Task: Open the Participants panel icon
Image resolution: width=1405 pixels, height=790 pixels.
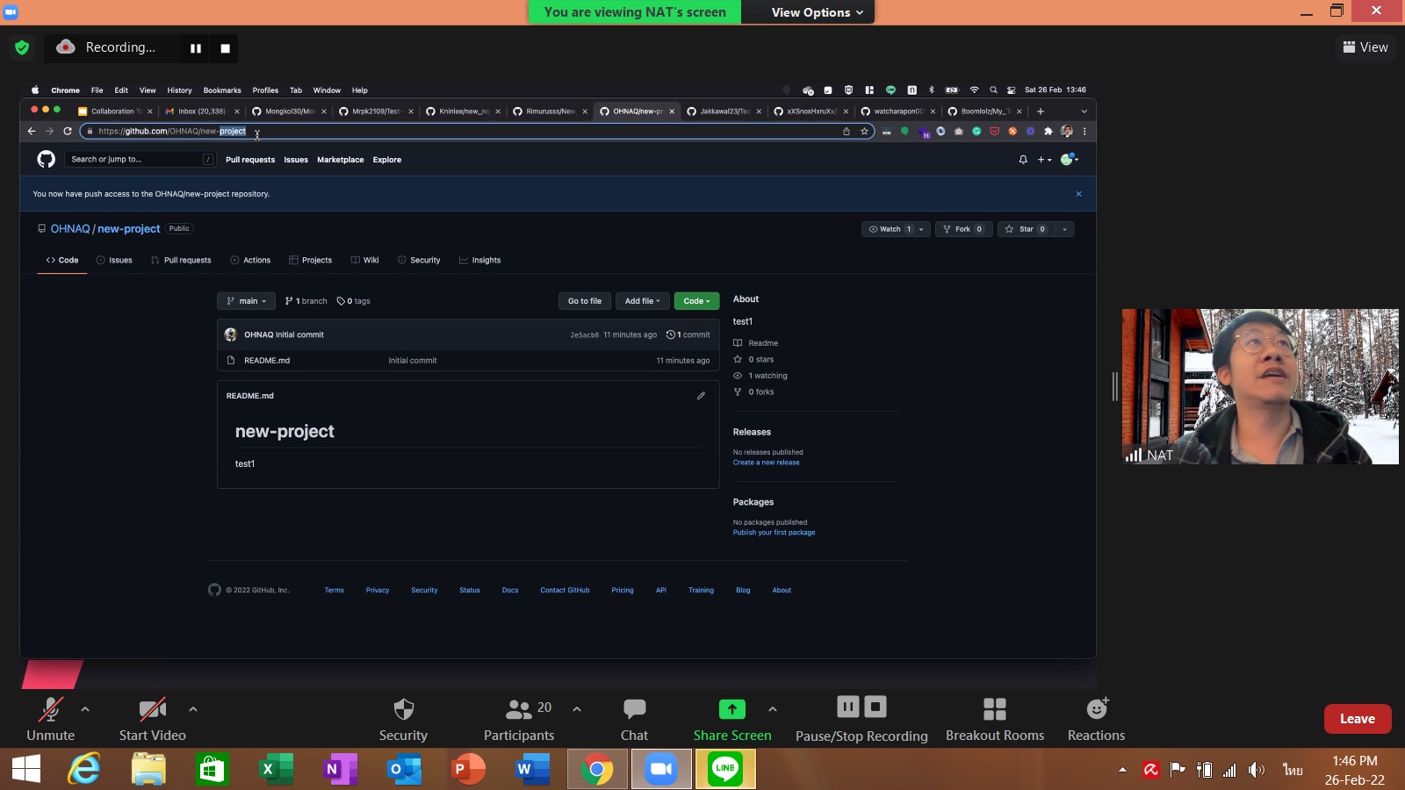Action: (519, 709)
